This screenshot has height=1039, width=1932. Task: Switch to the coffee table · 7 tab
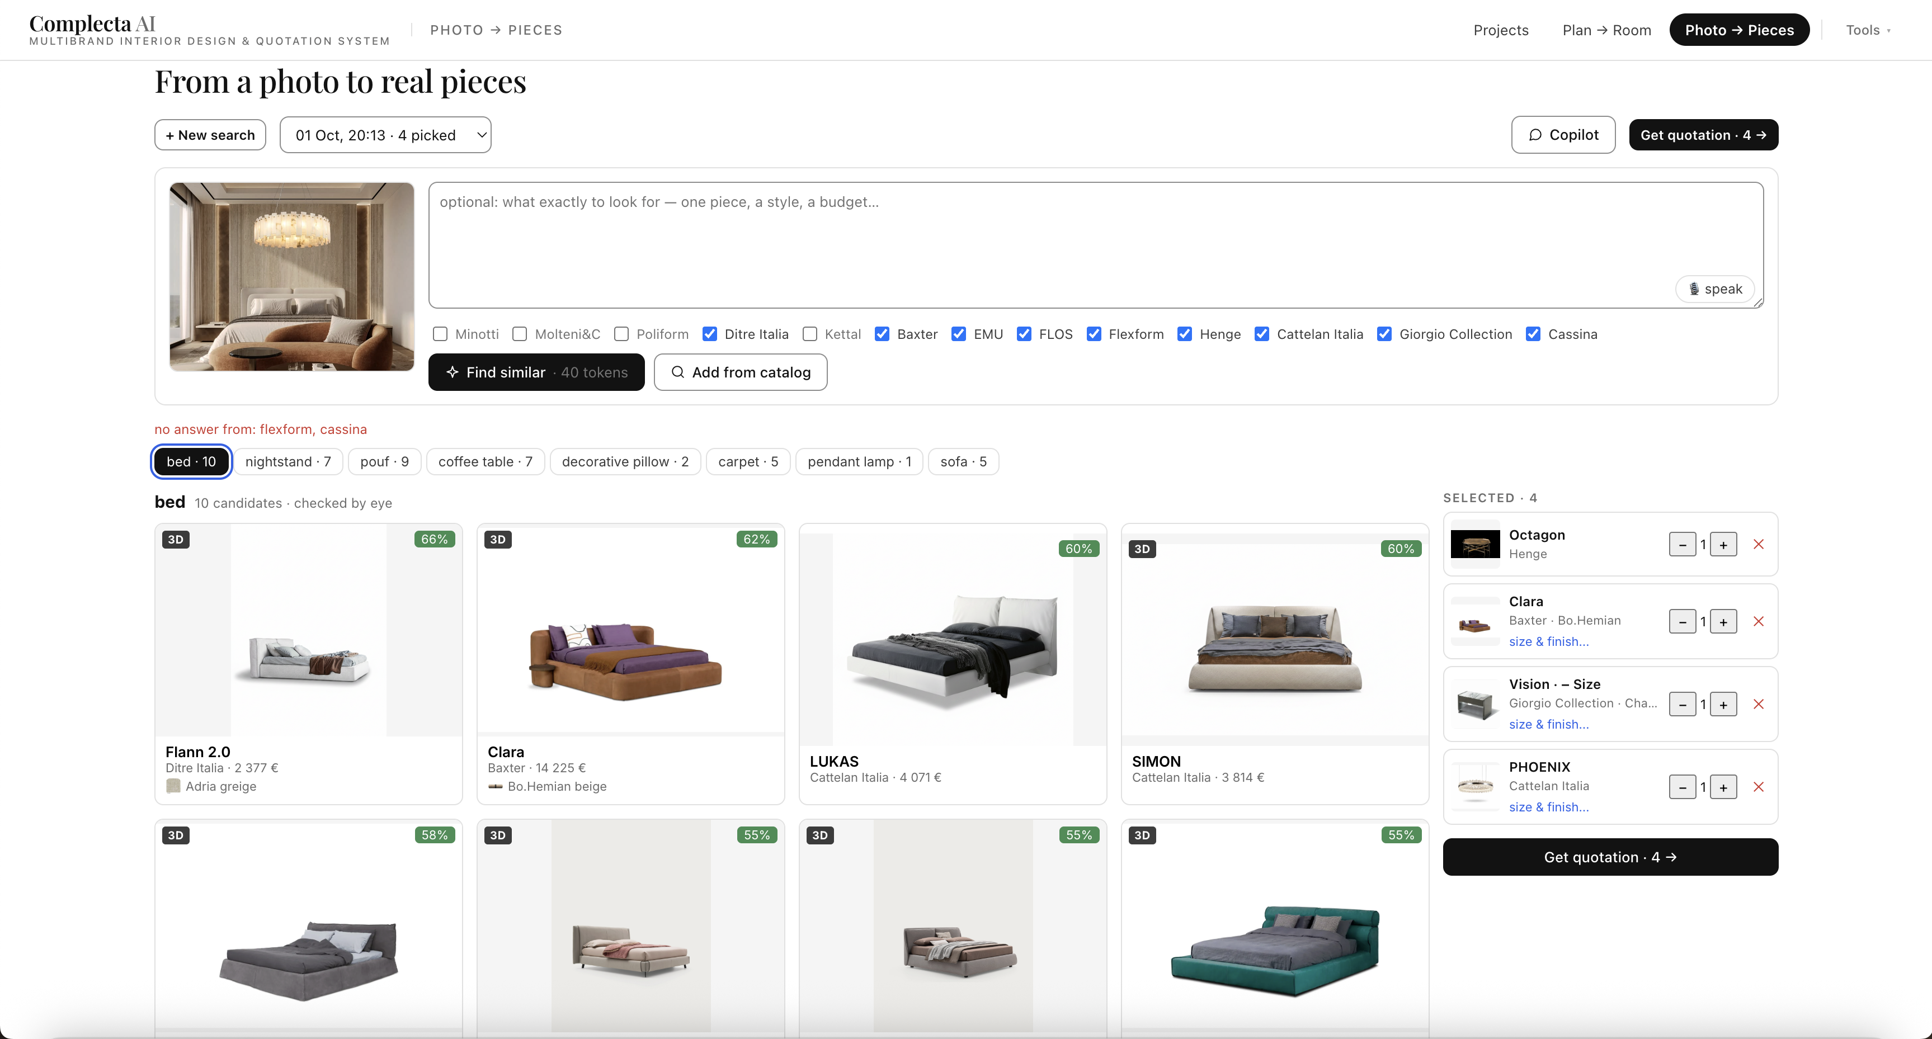click(x=486, y=462)
